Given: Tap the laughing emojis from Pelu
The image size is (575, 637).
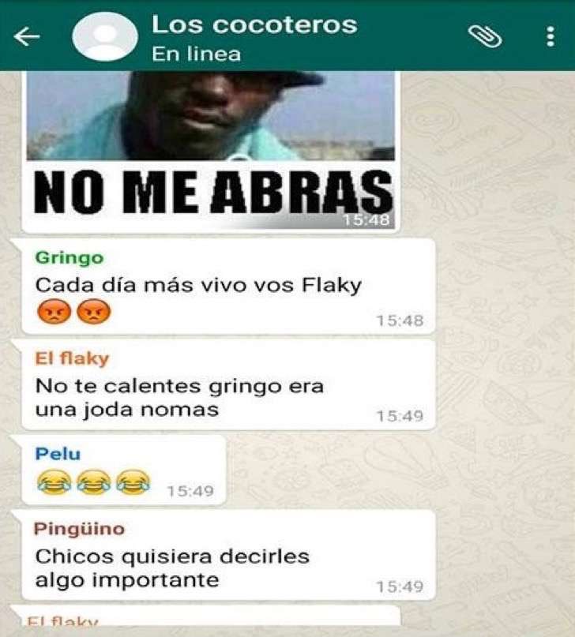Looking at the screenshot, I should point(93,482).
